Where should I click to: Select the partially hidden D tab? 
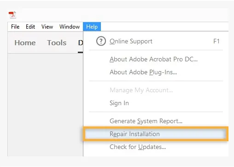click(x=81, y=43)
